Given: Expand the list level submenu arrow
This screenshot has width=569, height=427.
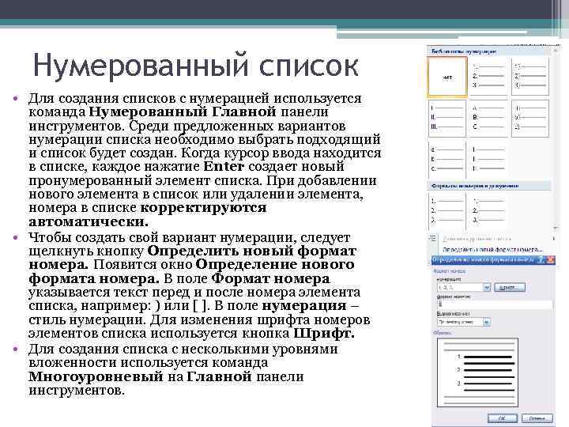Looking at the screenshot, I should (x=553, y=239).
